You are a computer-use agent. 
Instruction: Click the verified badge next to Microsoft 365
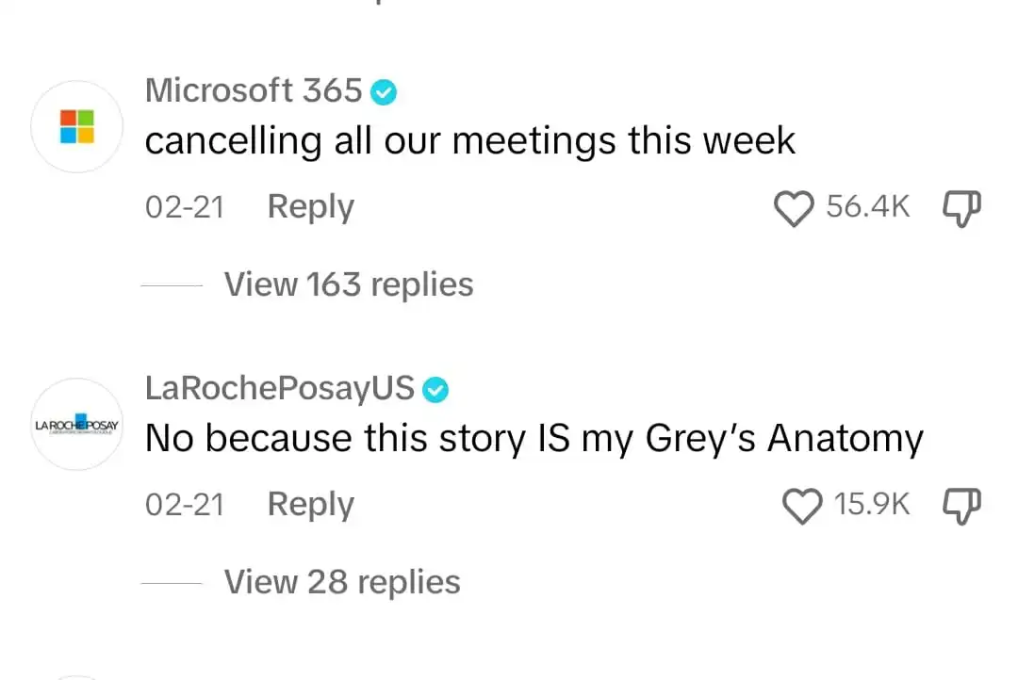tap(384, 91)
